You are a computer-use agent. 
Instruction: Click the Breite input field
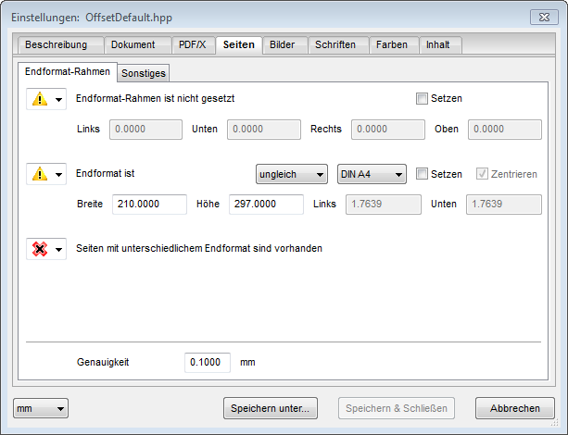(149, 205)
